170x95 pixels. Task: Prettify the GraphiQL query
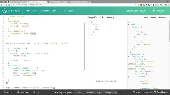point(110,17)
